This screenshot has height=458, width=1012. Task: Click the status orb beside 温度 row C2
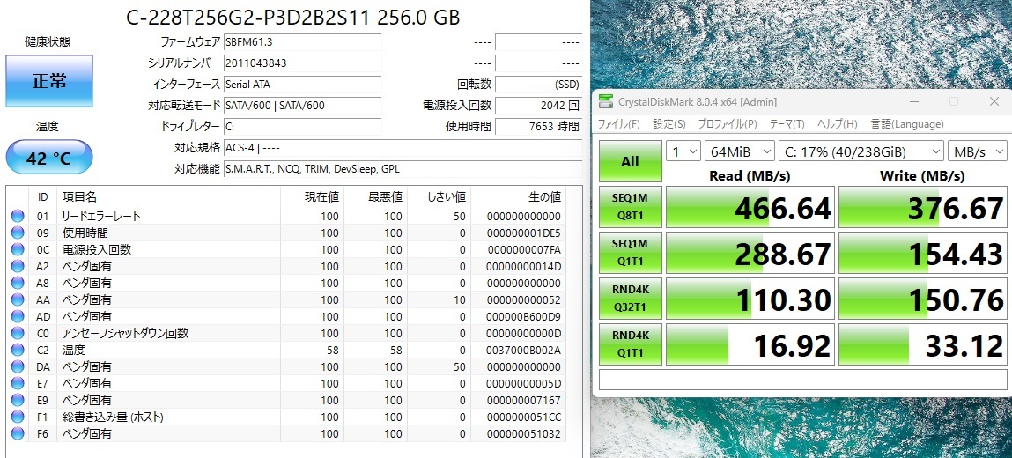[x=17, y=351]
